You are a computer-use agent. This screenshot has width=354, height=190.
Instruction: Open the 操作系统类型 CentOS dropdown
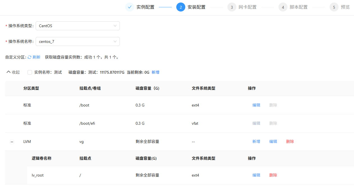tap(78, 26)
